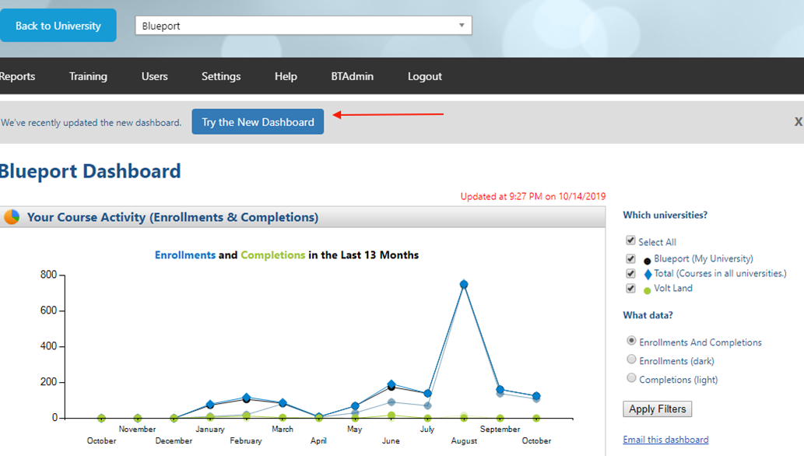Open the BTAdmin menu

(353, 76)
